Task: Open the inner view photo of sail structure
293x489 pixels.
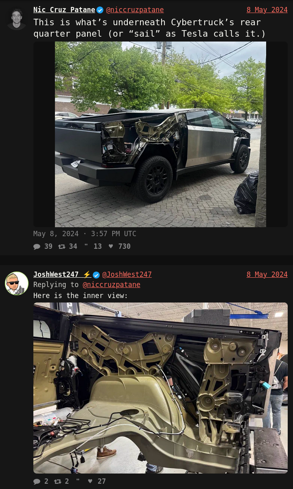Action: 160,388
